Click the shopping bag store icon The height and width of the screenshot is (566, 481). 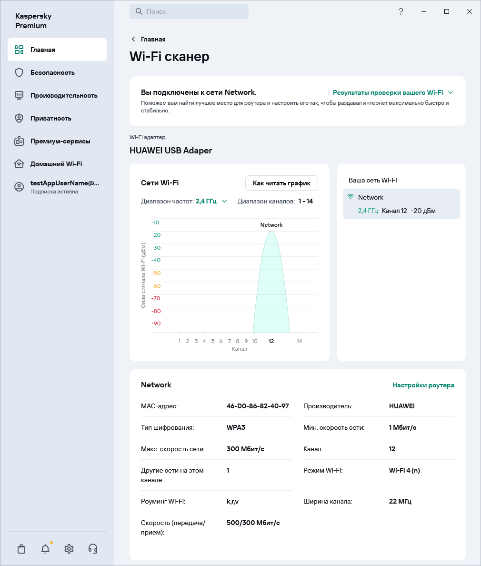click(x=21, y=549)
